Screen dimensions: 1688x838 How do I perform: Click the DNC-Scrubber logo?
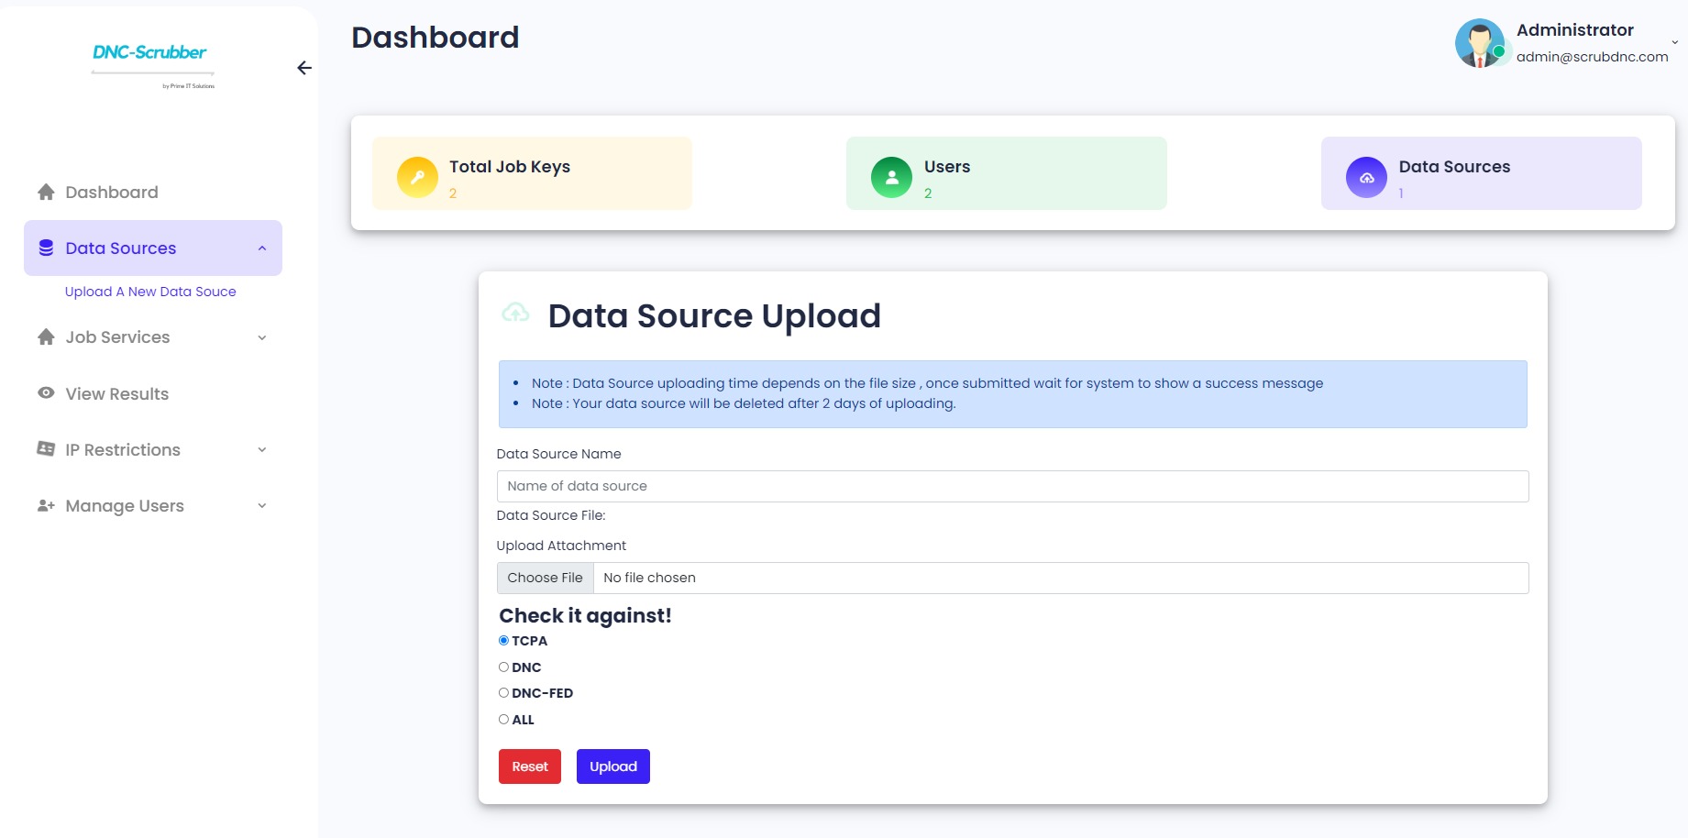152,64
